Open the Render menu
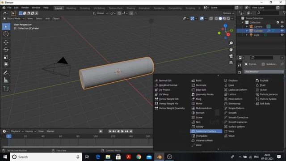Image resolution: width=286 pixels, height=161 pixels. tap(25, 8)
